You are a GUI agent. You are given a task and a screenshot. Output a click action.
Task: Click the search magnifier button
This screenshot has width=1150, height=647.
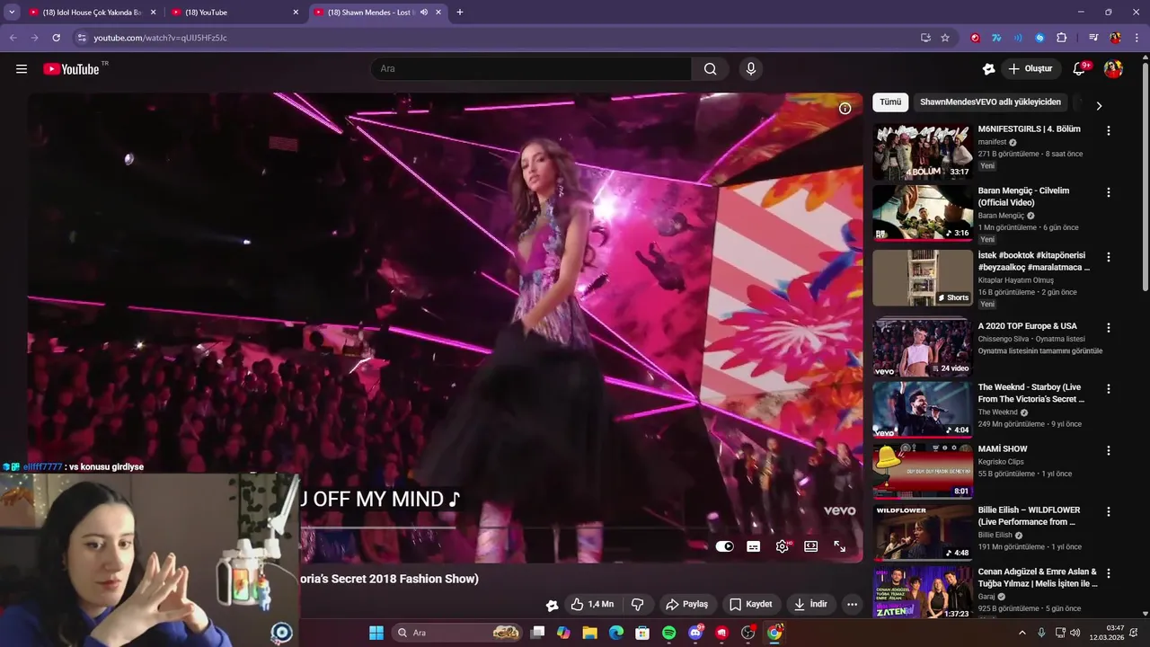(x=710, y=69)
